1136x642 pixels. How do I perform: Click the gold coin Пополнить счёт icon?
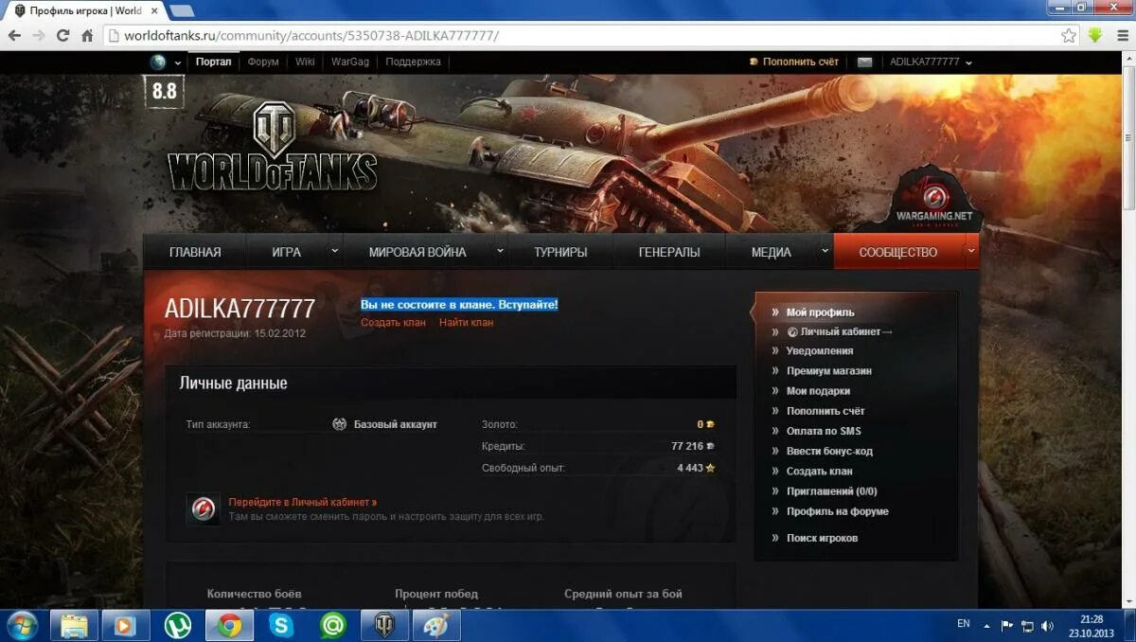pos(753,62)
